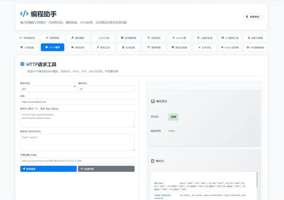
Task: Open the Hash计算 tool
Action: pyautogui.click(x=179, y=37)
